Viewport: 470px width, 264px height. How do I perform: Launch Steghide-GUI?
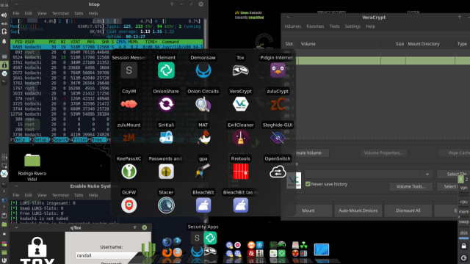pyautogui.click(x=278, y=138)
